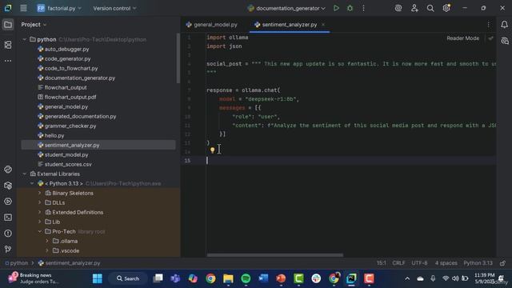Switch to general_model.py tab
Image resolution: width=512 pixels, height=288 pixels.
[211, 25]
